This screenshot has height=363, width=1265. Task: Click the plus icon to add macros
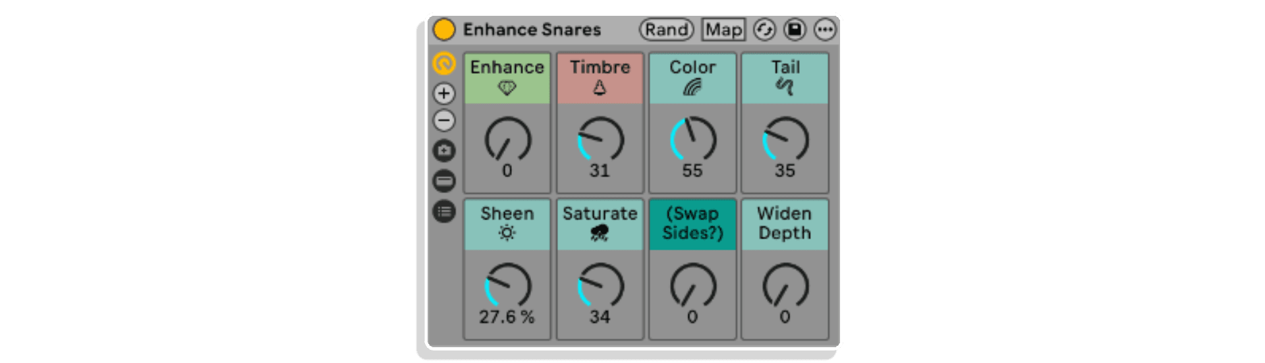click(444, 94)
